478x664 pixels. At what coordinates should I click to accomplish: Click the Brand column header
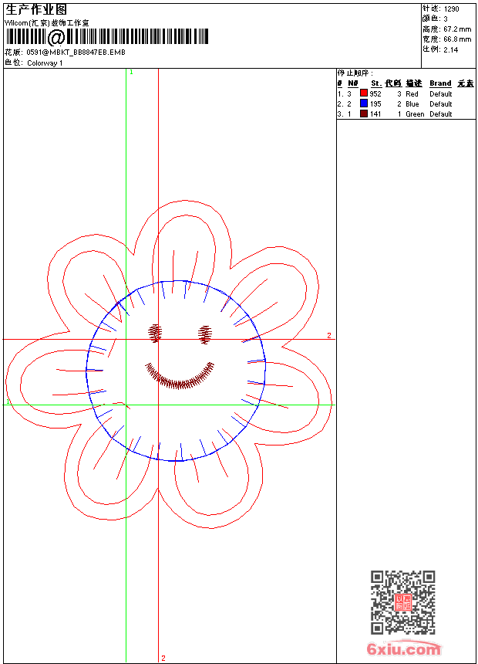[x=440, y=83]
